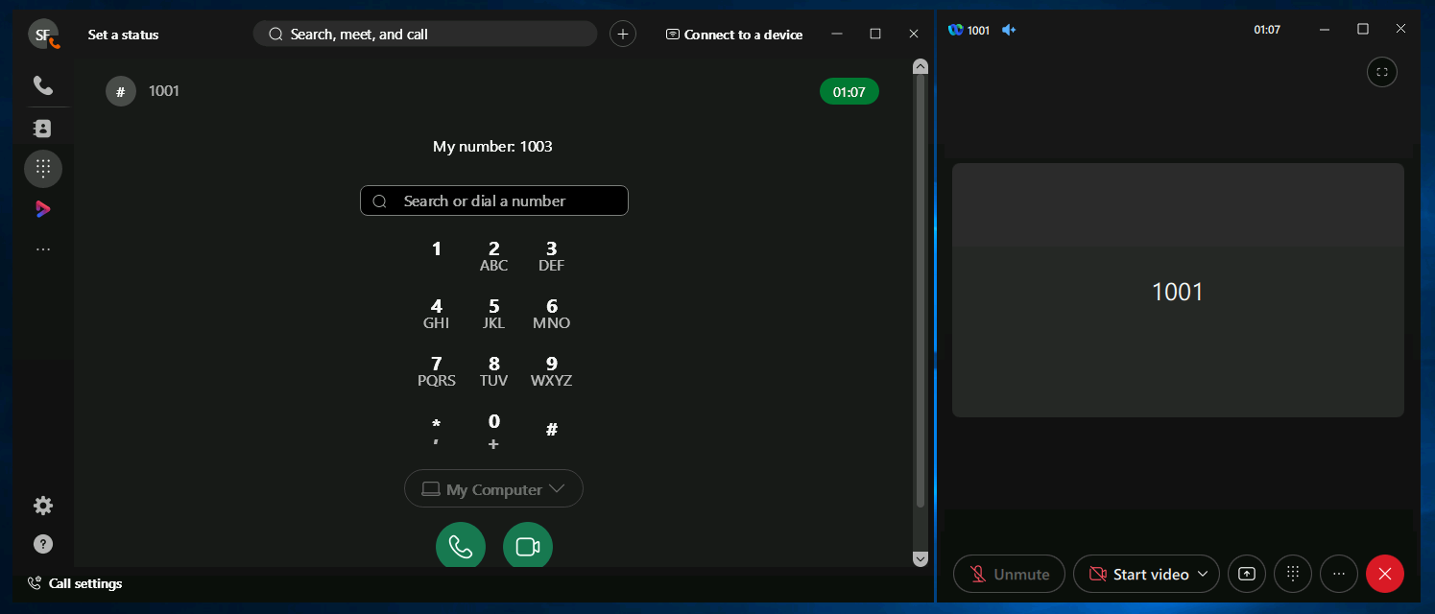This screenshot has height=614, width=1435.
Task: End the call with red X button
Action: 1384,574
